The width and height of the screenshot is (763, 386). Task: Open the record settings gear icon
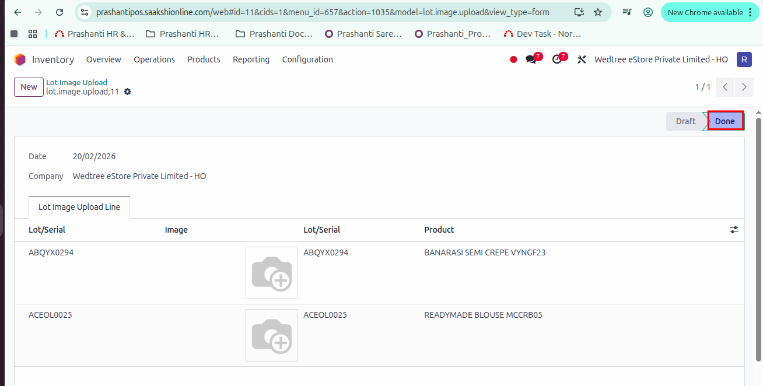coord(128,92)
